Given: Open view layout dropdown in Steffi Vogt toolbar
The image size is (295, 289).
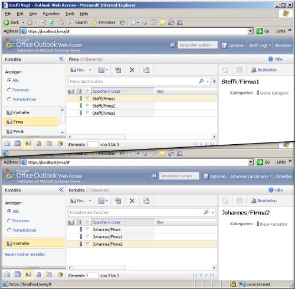Looking at the screenshot, I should (107, 70).
